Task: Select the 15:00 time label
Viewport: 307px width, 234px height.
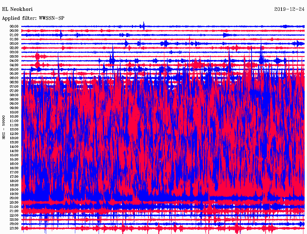Action: (x=14, y=155)
